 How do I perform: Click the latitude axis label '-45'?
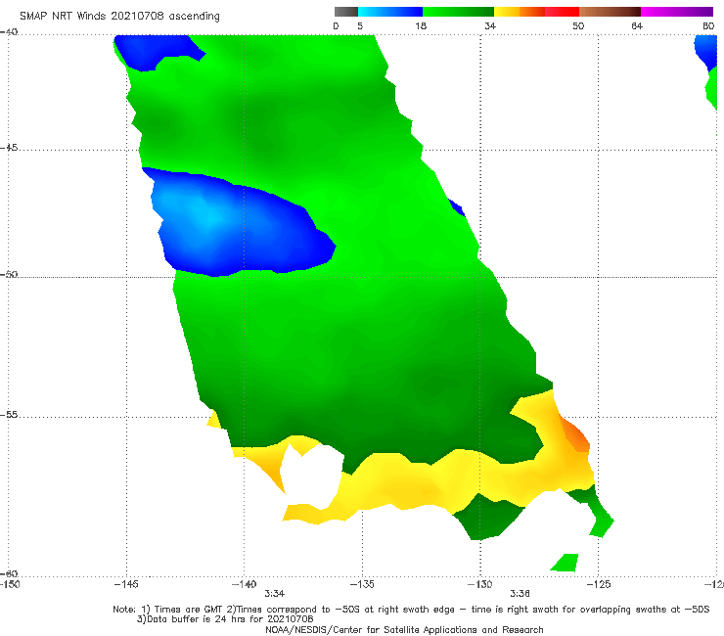click(9, 148)
